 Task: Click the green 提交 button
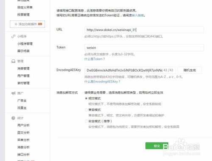pyautogui.click(x=157, y=146)
